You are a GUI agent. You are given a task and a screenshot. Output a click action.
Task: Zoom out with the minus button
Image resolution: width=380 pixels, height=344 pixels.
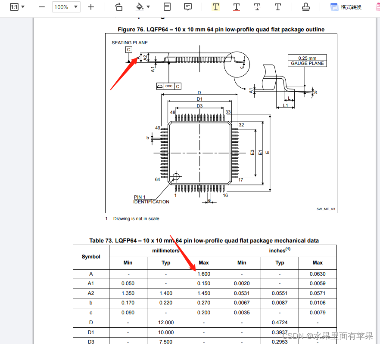click(42, 7)
